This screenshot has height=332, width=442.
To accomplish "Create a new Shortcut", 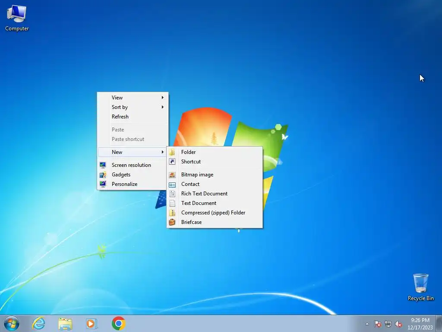I will click(x=215, y=162).
